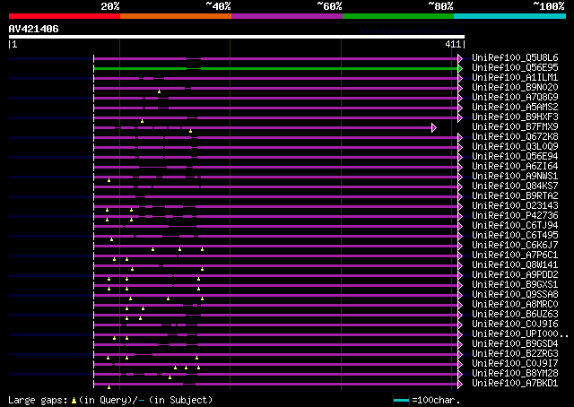
Task: Click the yellow gap marker below A7BKD1 bar
Action: [x=109, y=387]
